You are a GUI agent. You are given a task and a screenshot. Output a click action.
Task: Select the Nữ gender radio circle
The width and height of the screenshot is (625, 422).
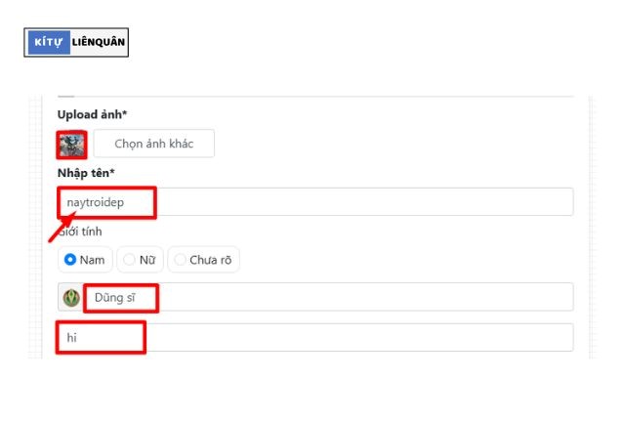(129, 260)
